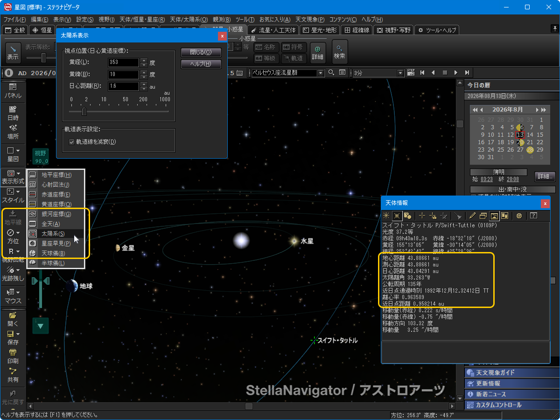
Task: Expand the 天文現象ガイド panel
Action: pos(512,373)
